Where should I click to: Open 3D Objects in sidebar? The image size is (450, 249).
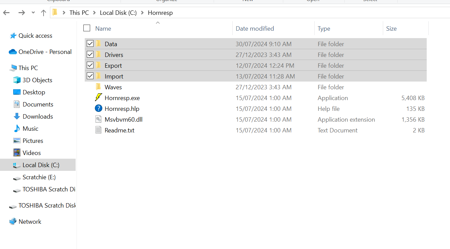[37, 80]
